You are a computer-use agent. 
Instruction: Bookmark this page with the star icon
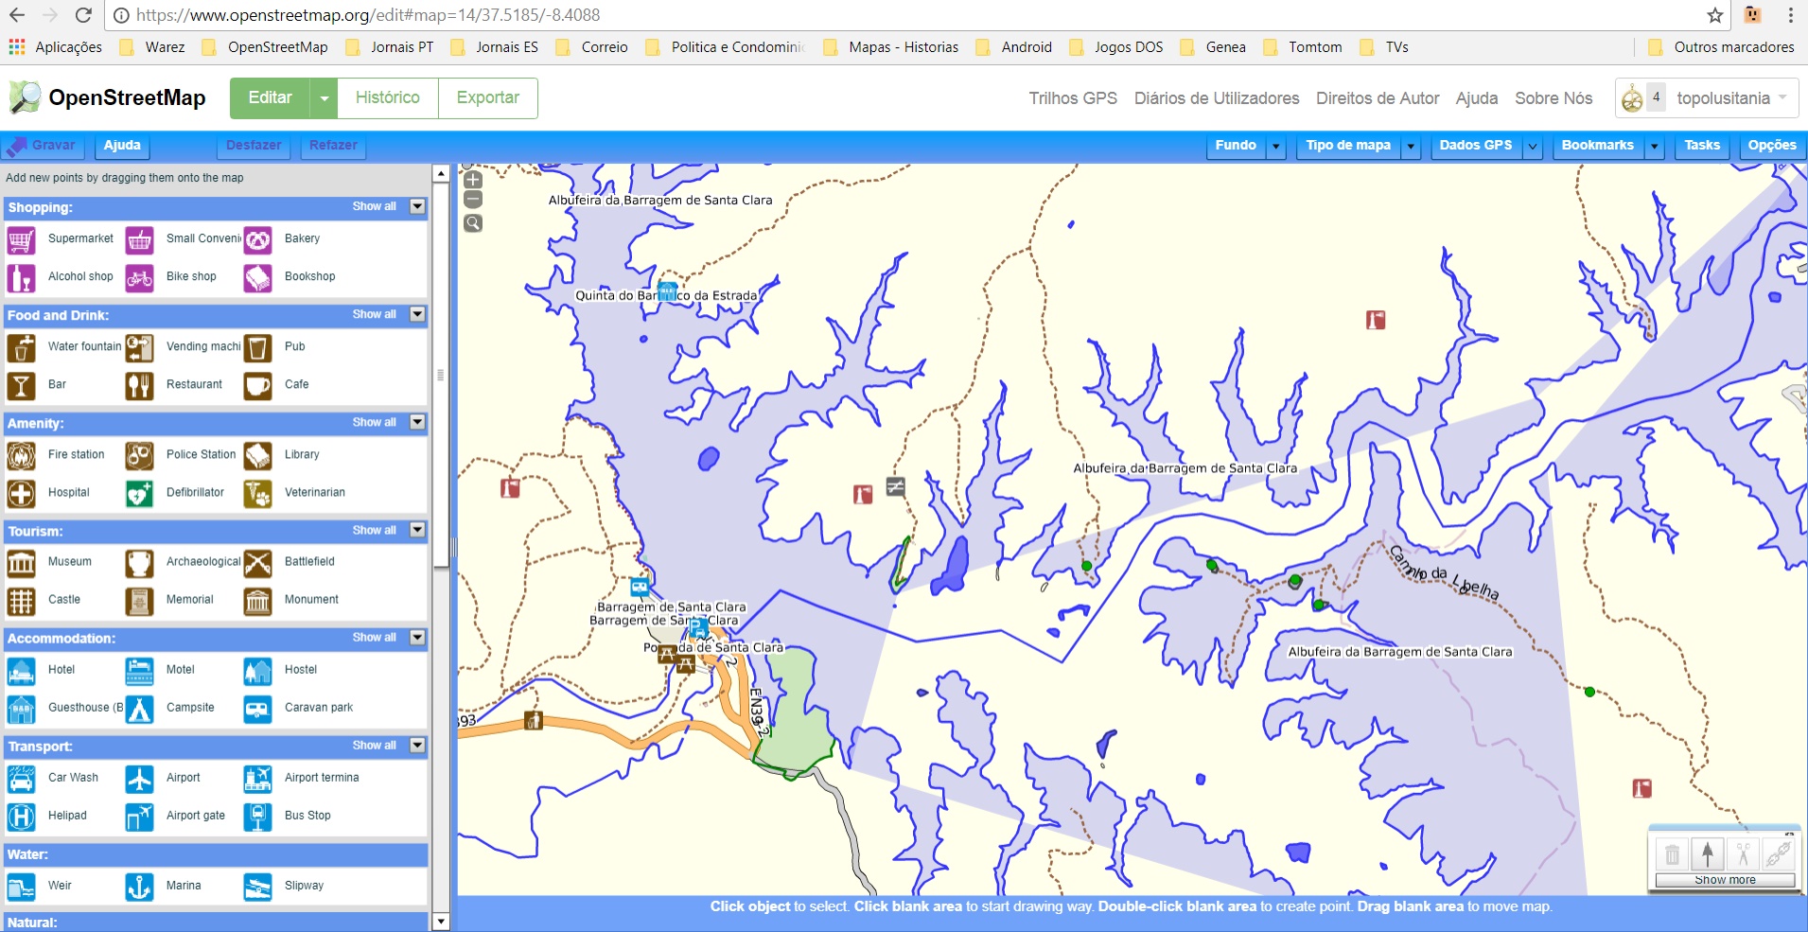point(1715,15)
